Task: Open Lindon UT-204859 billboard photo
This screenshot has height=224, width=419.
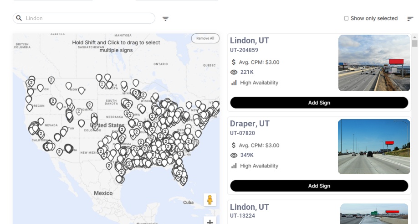Action: (x=374, y=63)
